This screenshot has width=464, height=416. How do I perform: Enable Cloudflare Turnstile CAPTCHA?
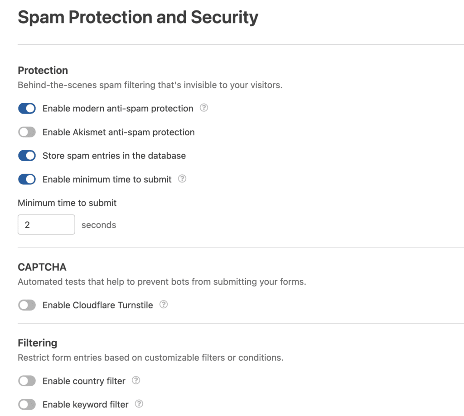pyautogui.click(x=27, y=305)
